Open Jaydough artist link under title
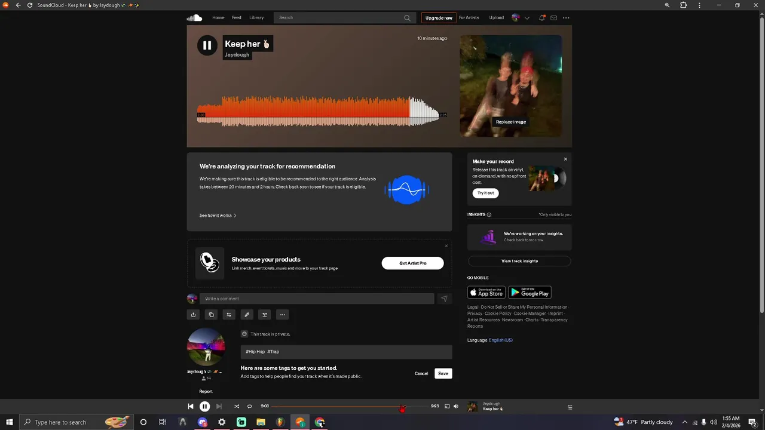Viewport: 765px width, 430px height. (237, 55)
